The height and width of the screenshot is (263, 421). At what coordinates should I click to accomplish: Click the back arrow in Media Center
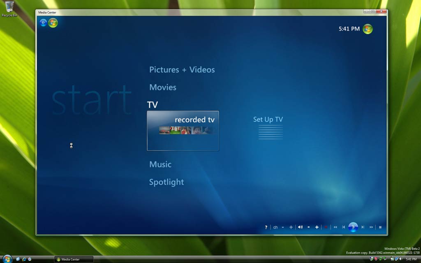pos(43,23)
